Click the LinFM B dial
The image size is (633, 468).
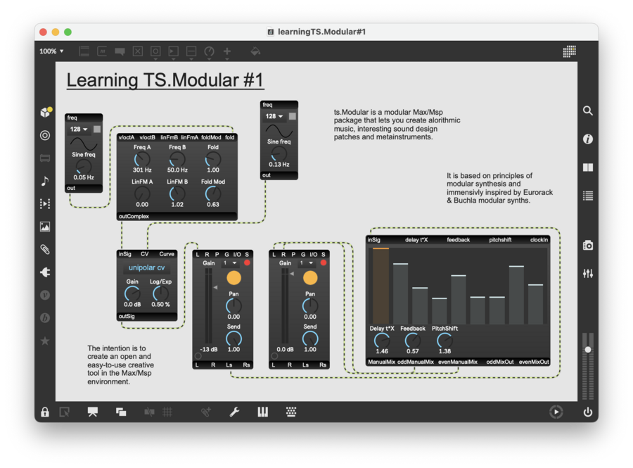coord(177,194)
